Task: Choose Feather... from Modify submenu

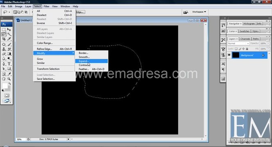Action: (91, 69)
